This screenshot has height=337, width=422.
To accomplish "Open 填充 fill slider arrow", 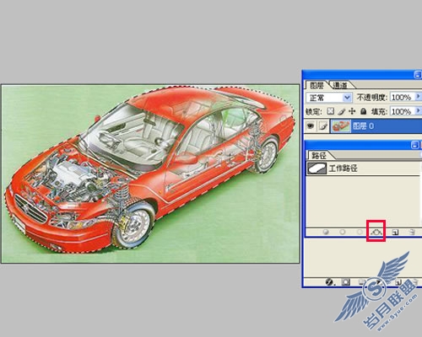I will [x=418, y=111].
